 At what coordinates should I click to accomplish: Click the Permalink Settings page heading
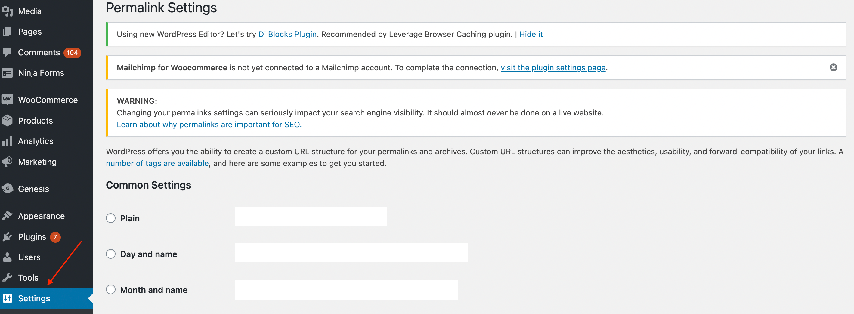[162, 8]
